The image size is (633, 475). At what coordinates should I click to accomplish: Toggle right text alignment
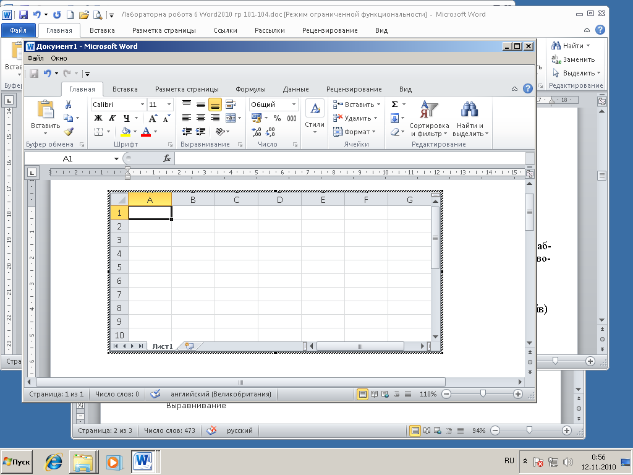click(215, 118)
